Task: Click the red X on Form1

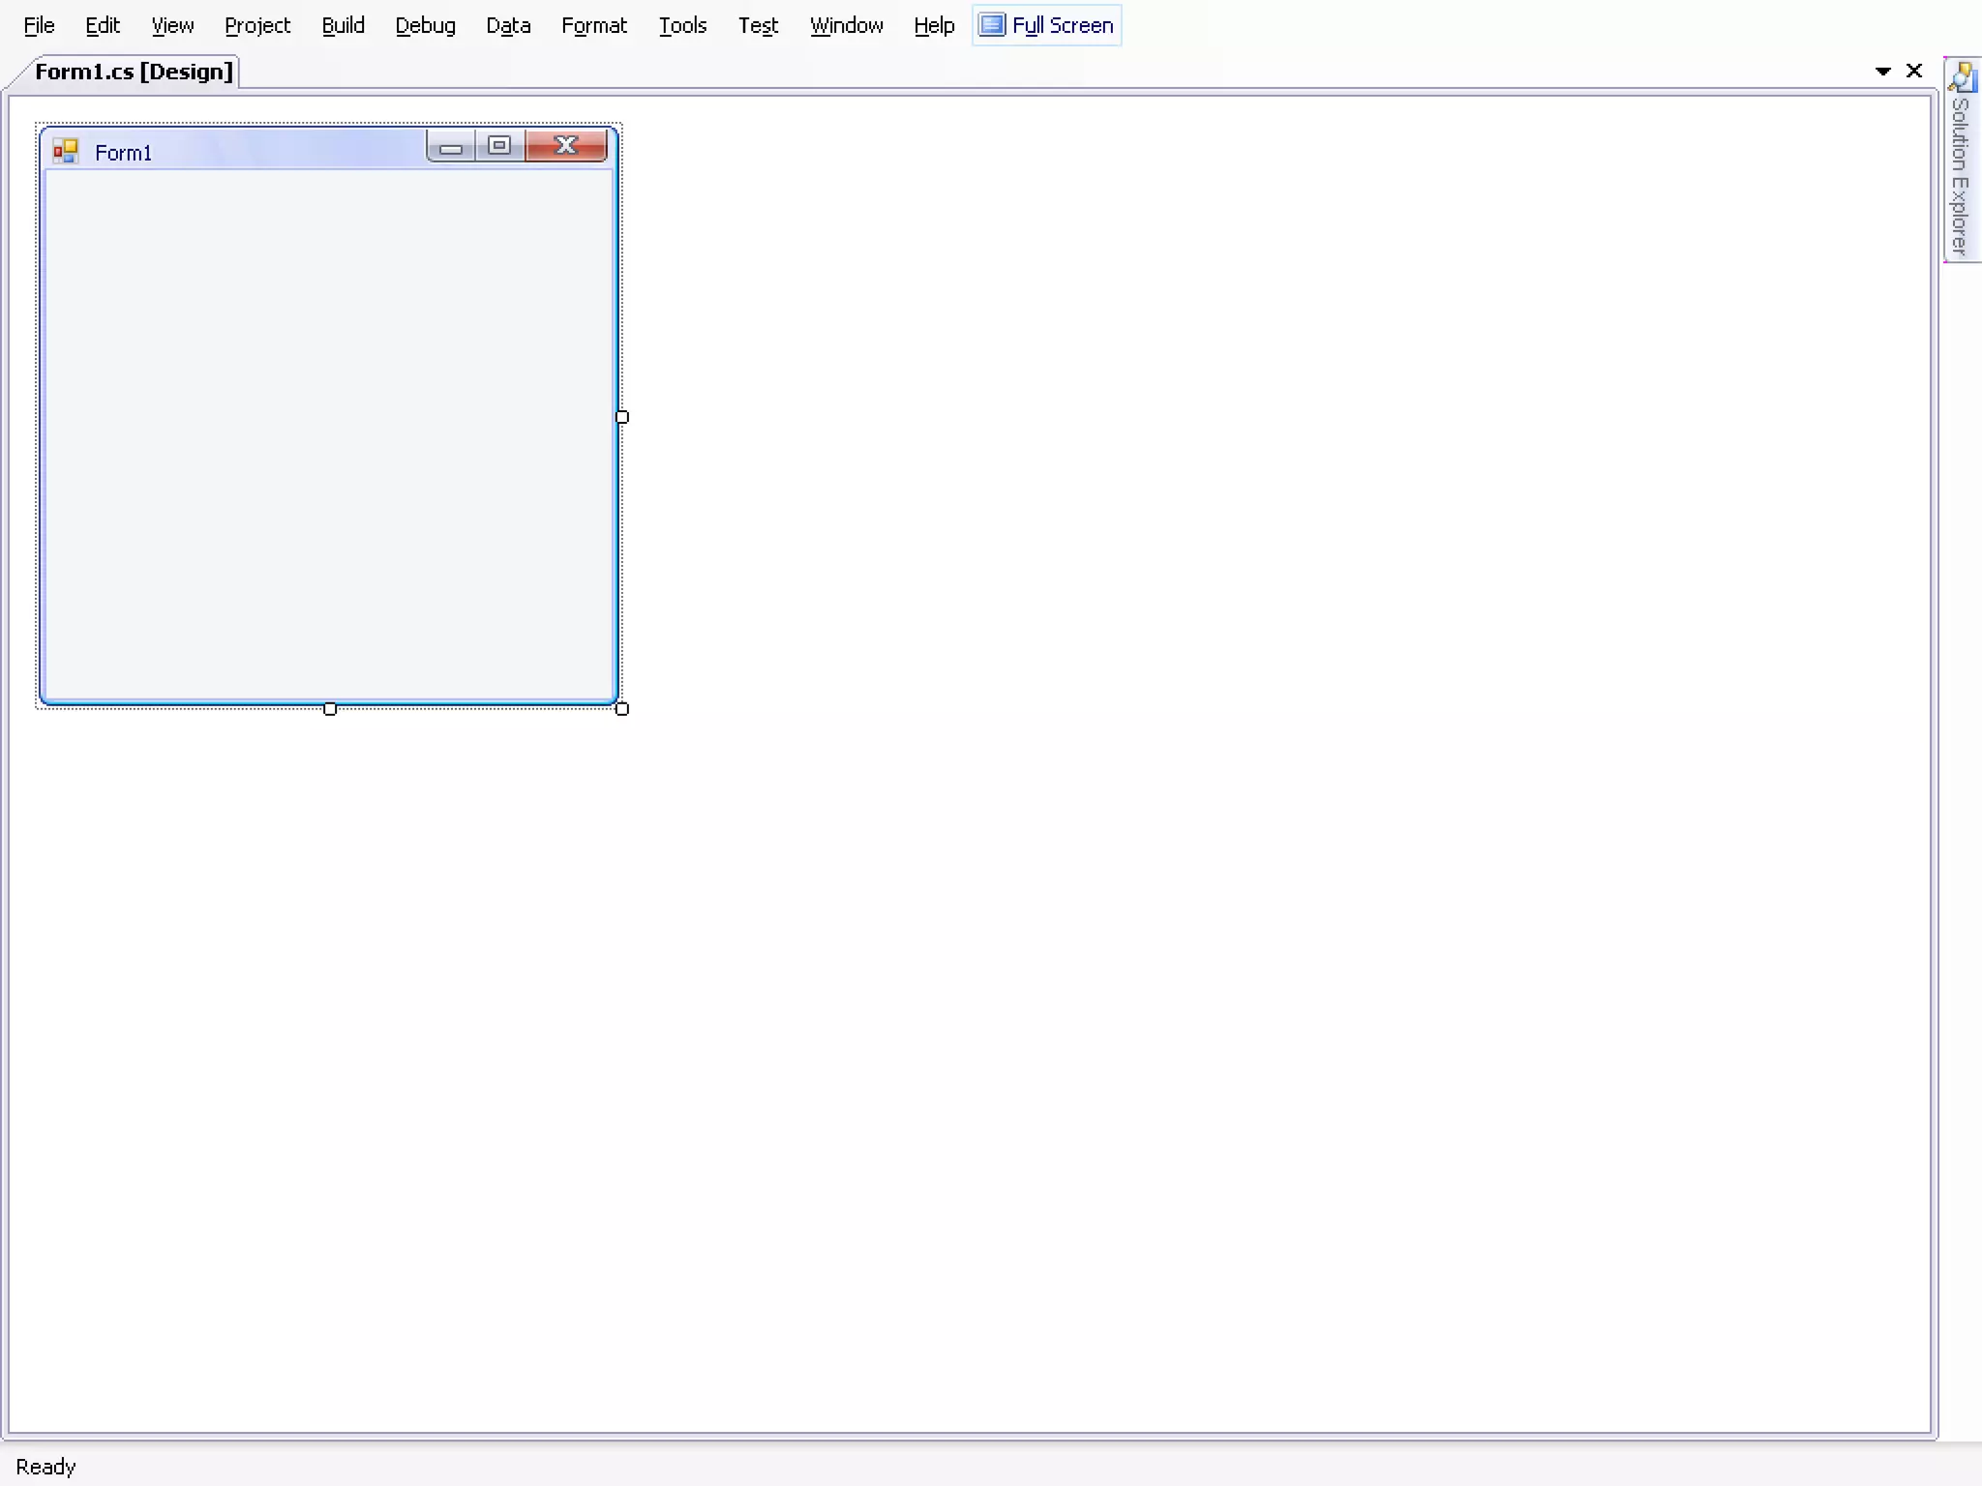Action: click(566, 146)
